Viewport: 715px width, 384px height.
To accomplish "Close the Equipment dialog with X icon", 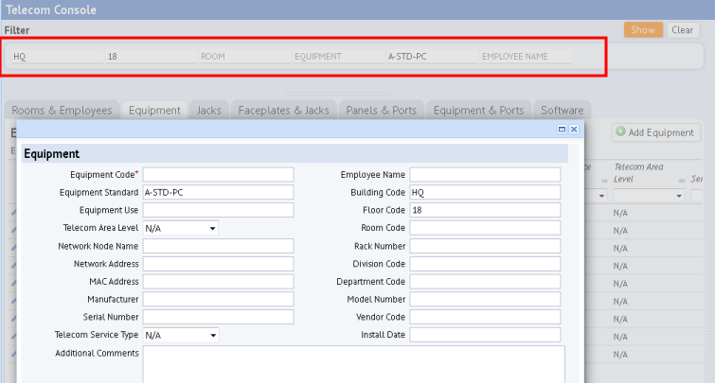I will (x=574, y=130).
